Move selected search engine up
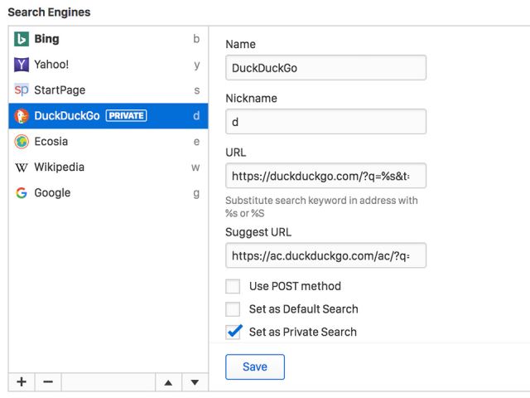The width and height of the screenshot is (530, 398). pos(168,382)
